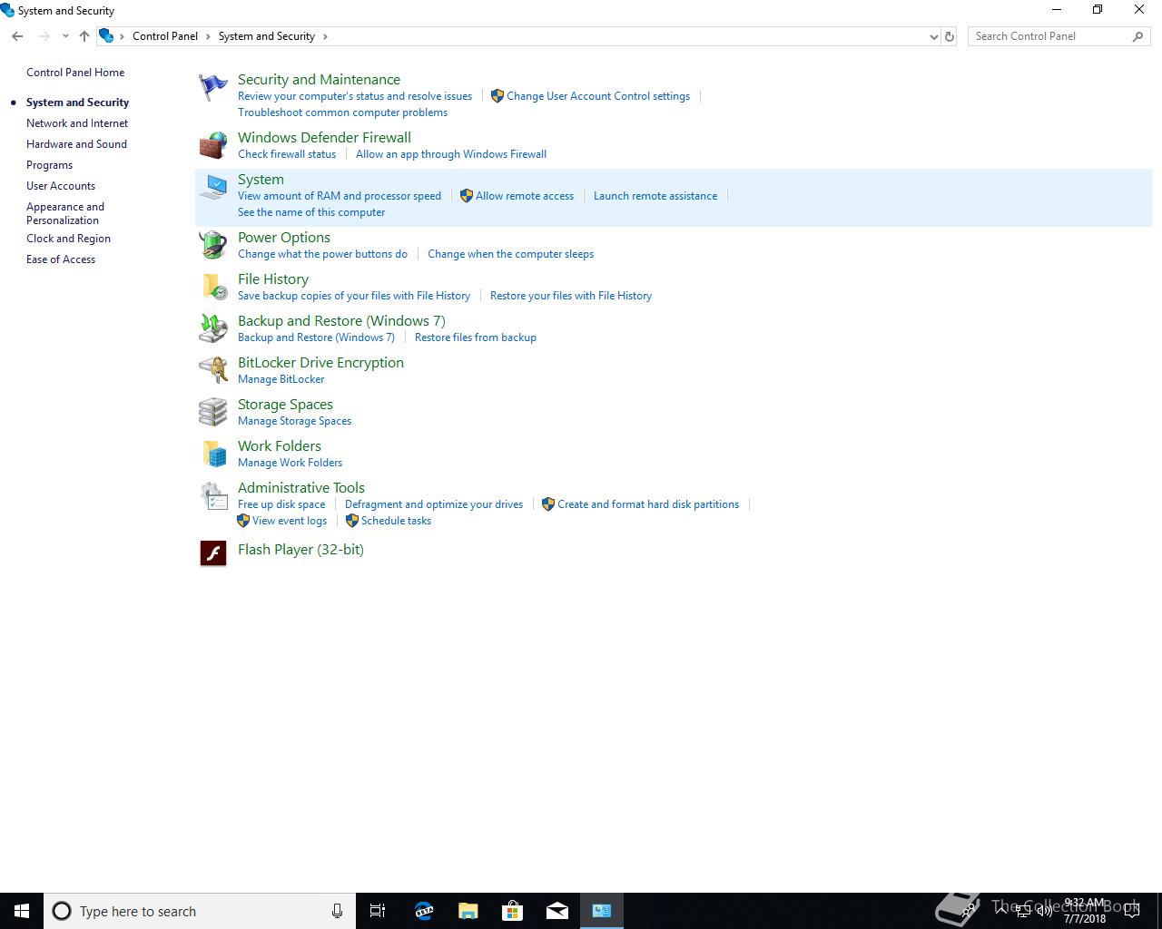
Task: Select Appearance and Personalization category
Action: (x=65, y=213)
